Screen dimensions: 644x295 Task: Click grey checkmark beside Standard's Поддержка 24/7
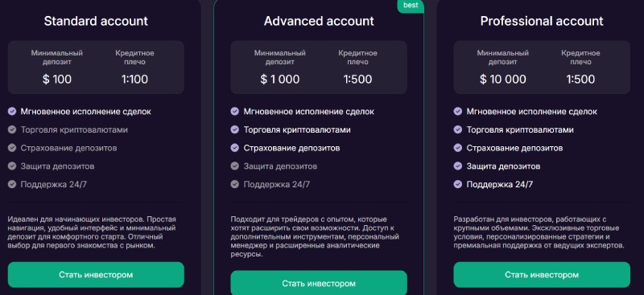click(x=12, y=184)
